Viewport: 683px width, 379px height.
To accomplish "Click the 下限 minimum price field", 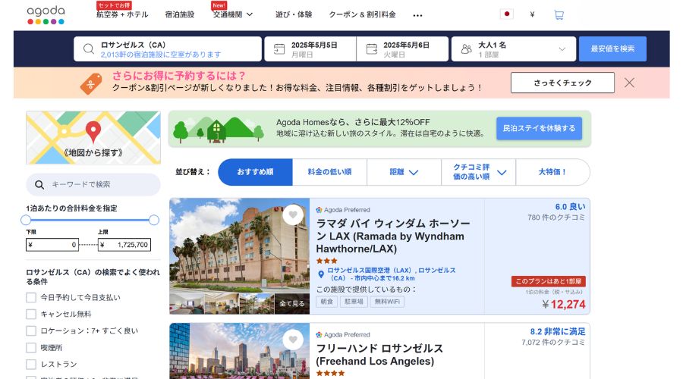I will pyautogui.click(x=52, y=245).
